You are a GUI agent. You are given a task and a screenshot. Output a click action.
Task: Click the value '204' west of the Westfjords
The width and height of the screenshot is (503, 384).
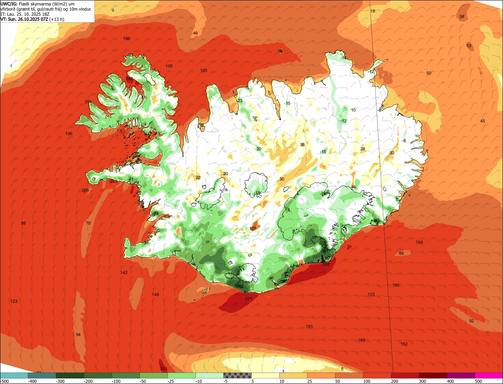[x=88, y=102]
